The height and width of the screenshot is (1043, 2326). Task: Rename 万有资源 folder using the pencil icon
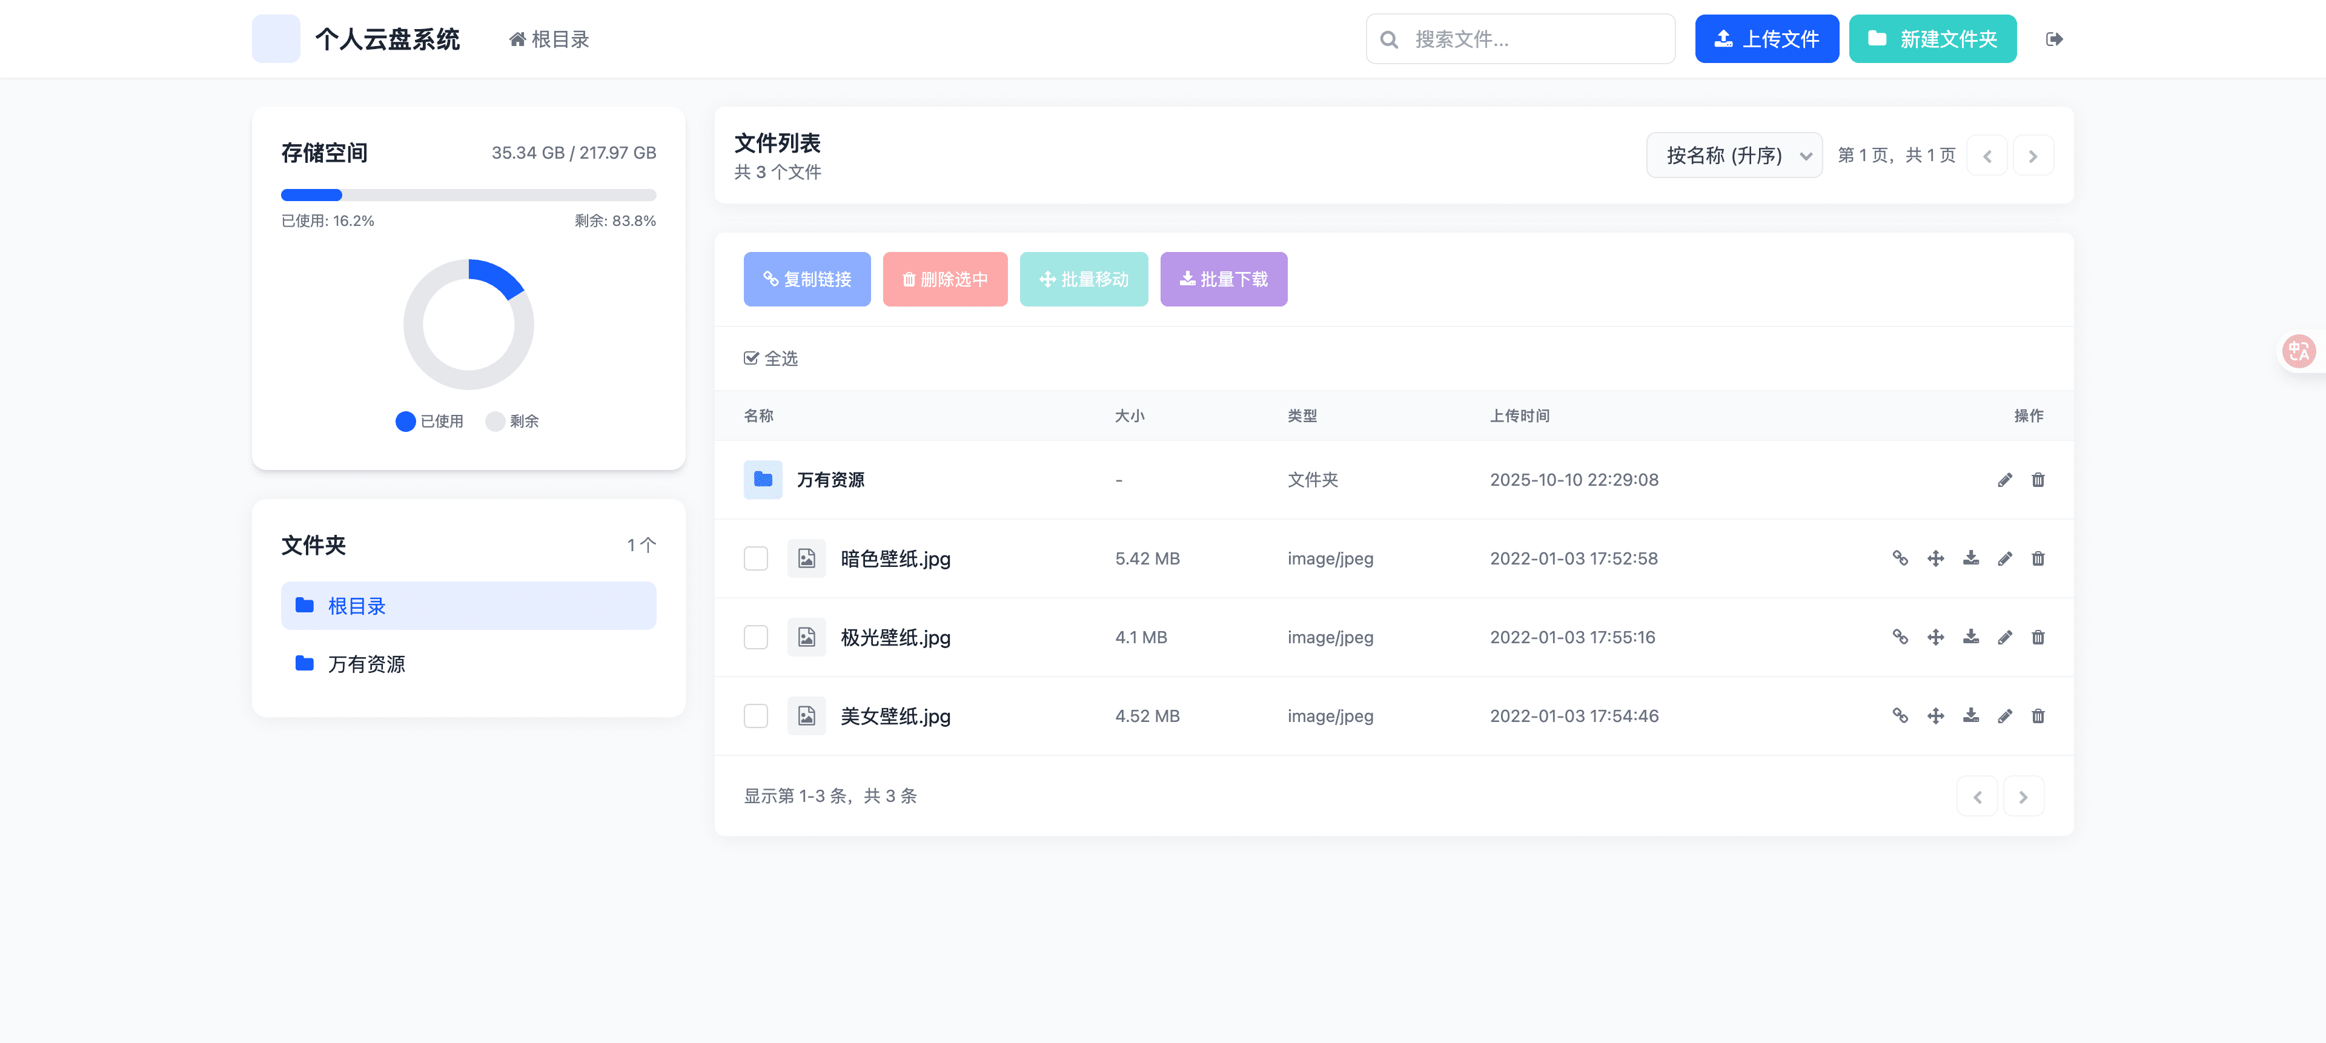click(x=2004, y=480)
